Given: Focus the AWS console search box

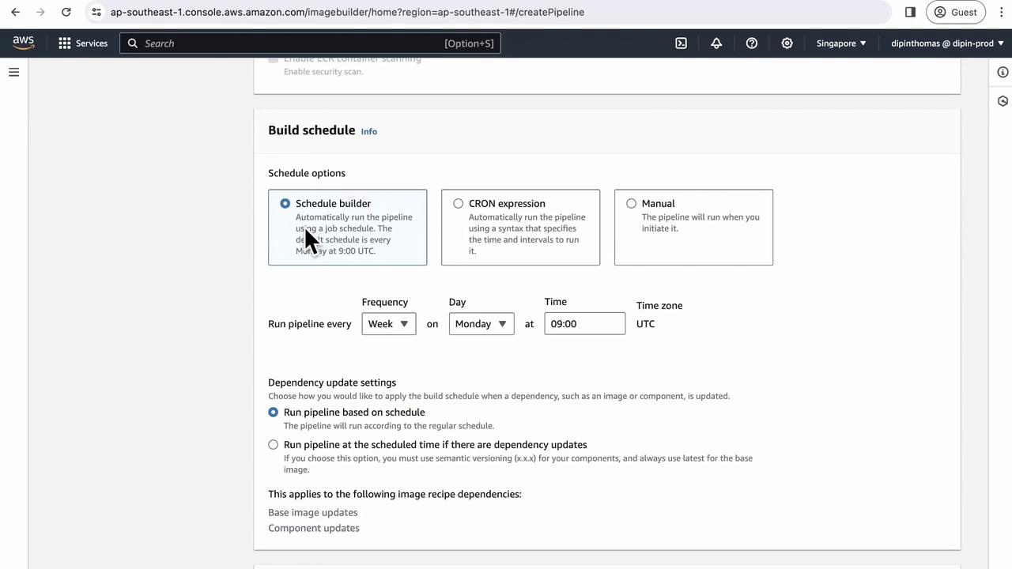Looking at the screenshot, I should point(310,43).
